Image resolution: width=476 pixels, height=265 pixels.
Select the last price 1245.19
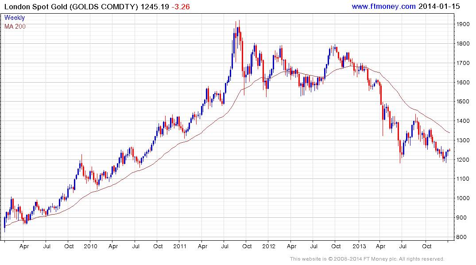click(155, 7)
